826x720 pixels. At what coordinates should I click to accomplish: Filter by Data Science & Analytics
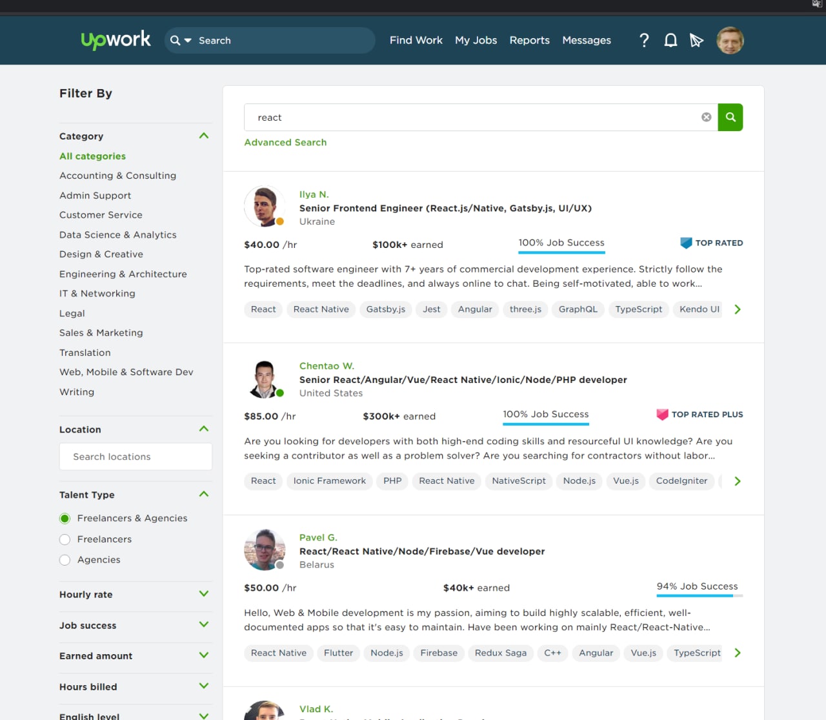coord(117,235)
